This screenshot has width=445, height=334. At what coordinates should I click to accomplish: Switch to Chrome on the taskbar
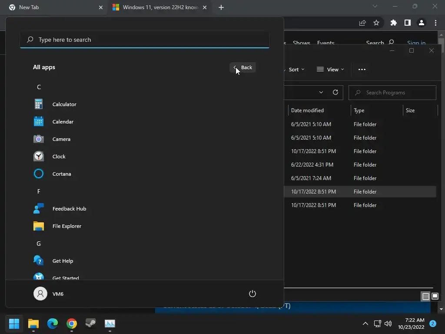tap(72, 324)
